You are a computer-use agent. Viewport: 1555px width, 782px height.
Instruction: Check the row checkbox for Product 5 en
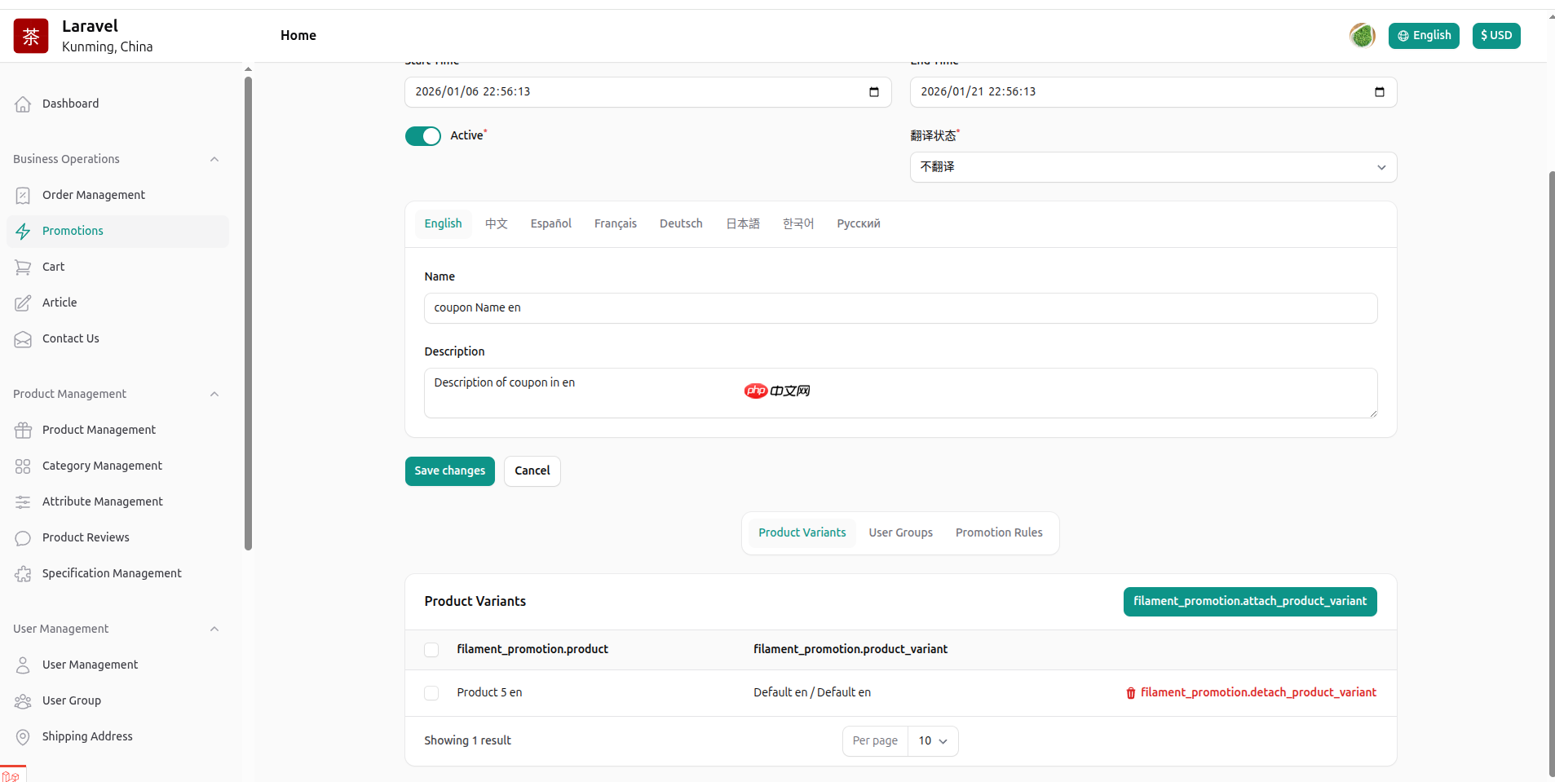point(431,693)
